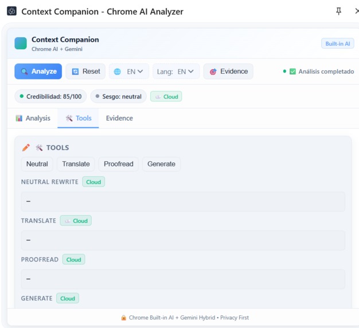Click the tools icon on the Tools tab
359x328 pixels.
69,118
